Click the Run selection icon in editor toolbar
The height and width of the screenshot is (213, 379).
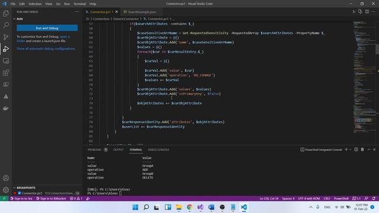(360, 12)
